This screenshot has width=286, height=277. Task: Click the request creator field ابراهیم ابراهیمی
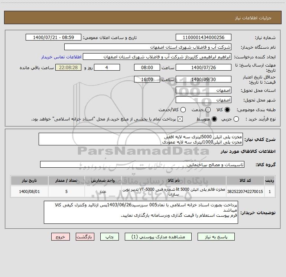tap(157, 57)
